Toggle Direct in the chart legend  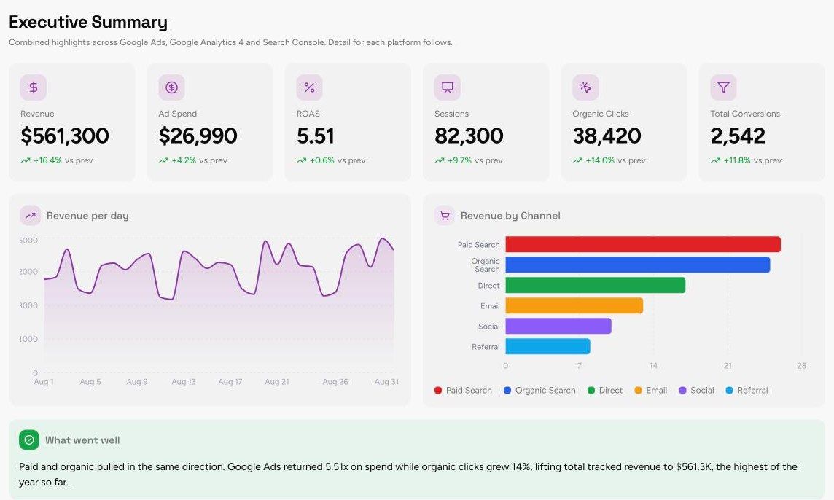(605, 391)
